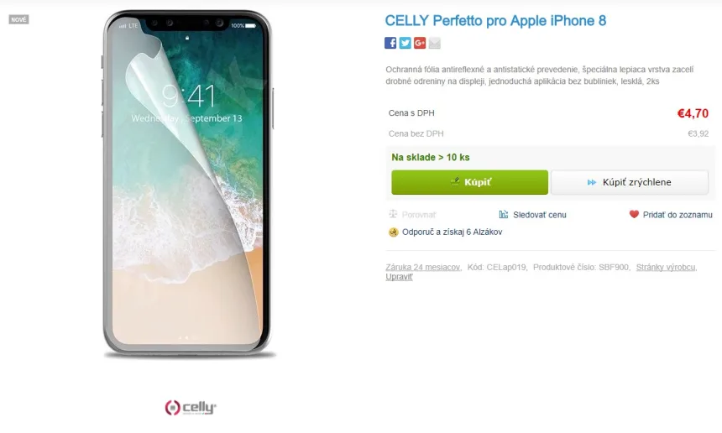Viewport: 722px width, 433px height.
Task: Click the Porovnať scale icon
Action: (x=393, y=214)
